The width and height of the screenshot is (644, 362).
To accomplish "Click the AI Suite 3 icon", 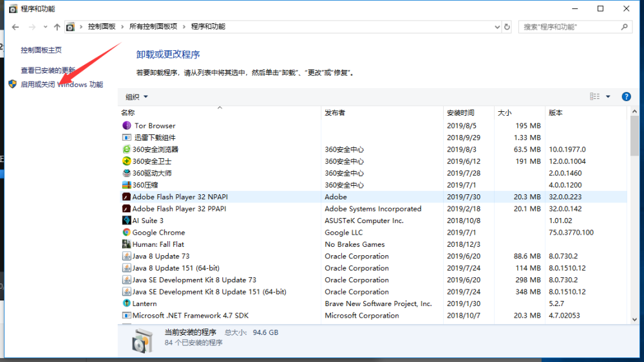I will (x=126, y=221).
